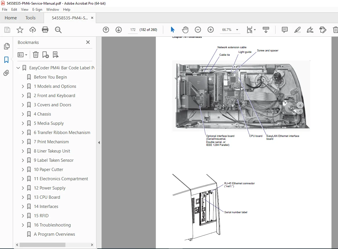338x249 pixels.
Task: Open the Edit menu
Action: (x=14, y=10)
